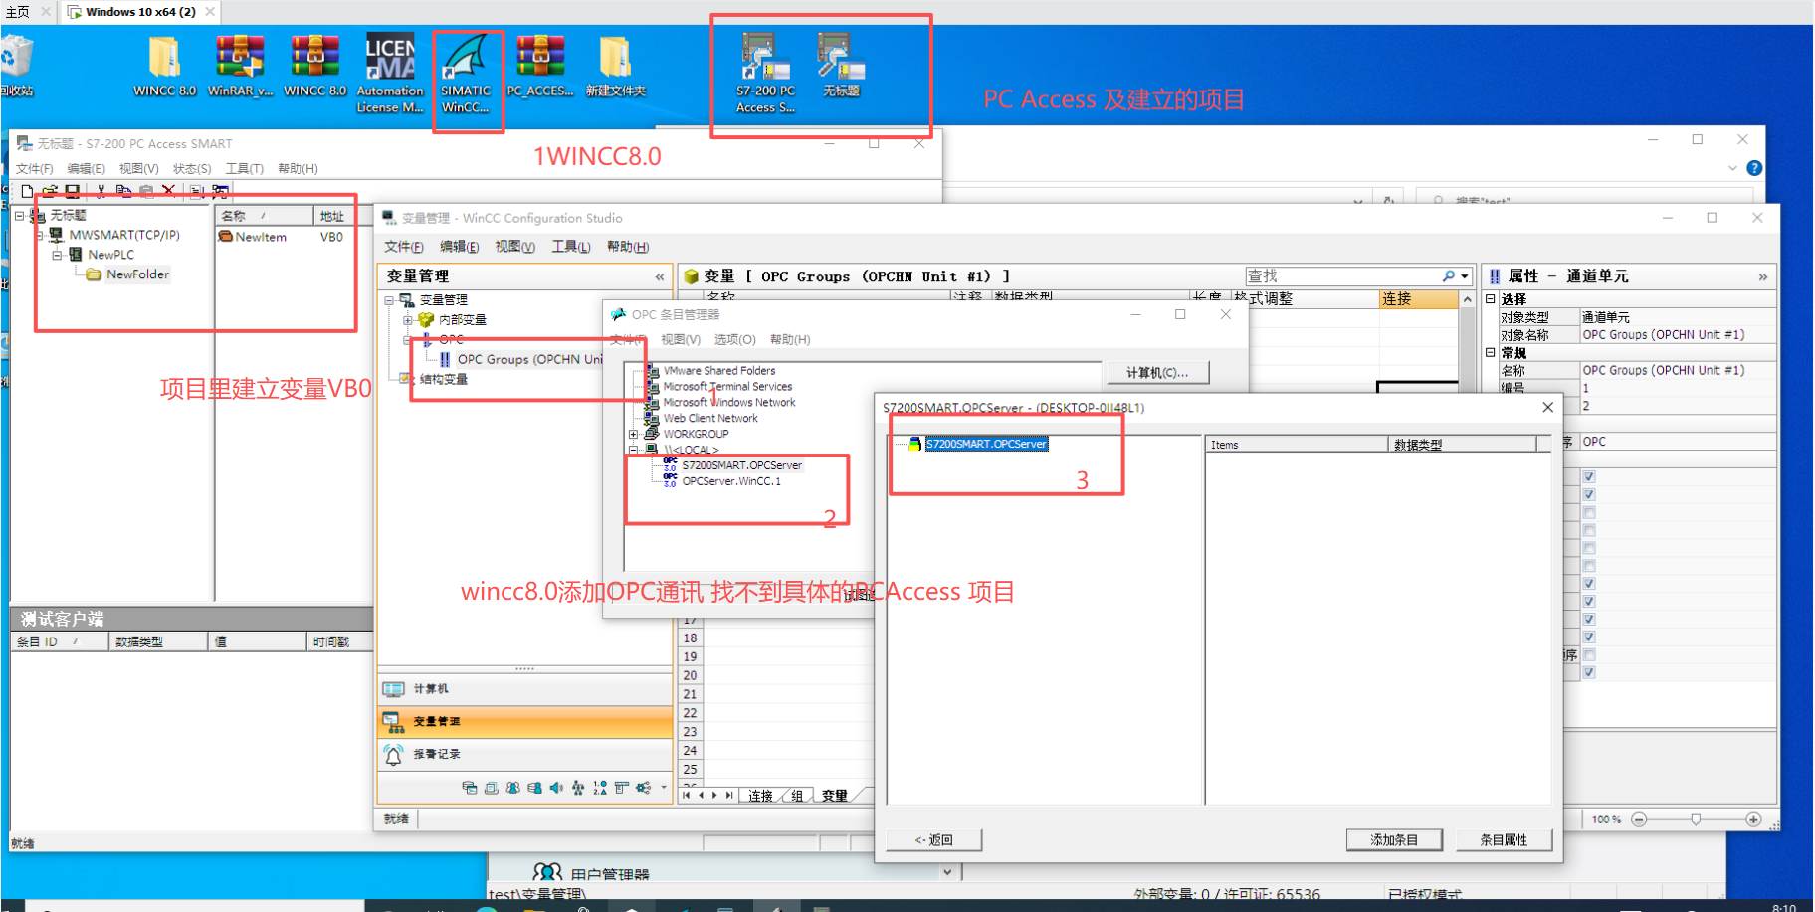Image resolution: width=1815 pixels, height=912 pixels.
Task: Switch to the 组 sheet tab
Action: point(797,796)
